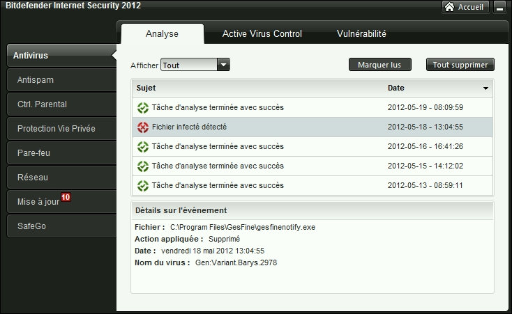This screenshot has width=512, height=314.
Task: Select the Analyse tab
Action: coord(162,33)
